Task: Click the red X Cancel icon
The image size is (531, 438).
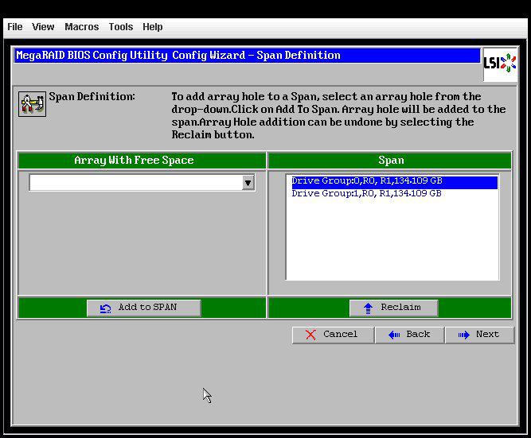Action: pyautogui.click(x=310, y=335)
